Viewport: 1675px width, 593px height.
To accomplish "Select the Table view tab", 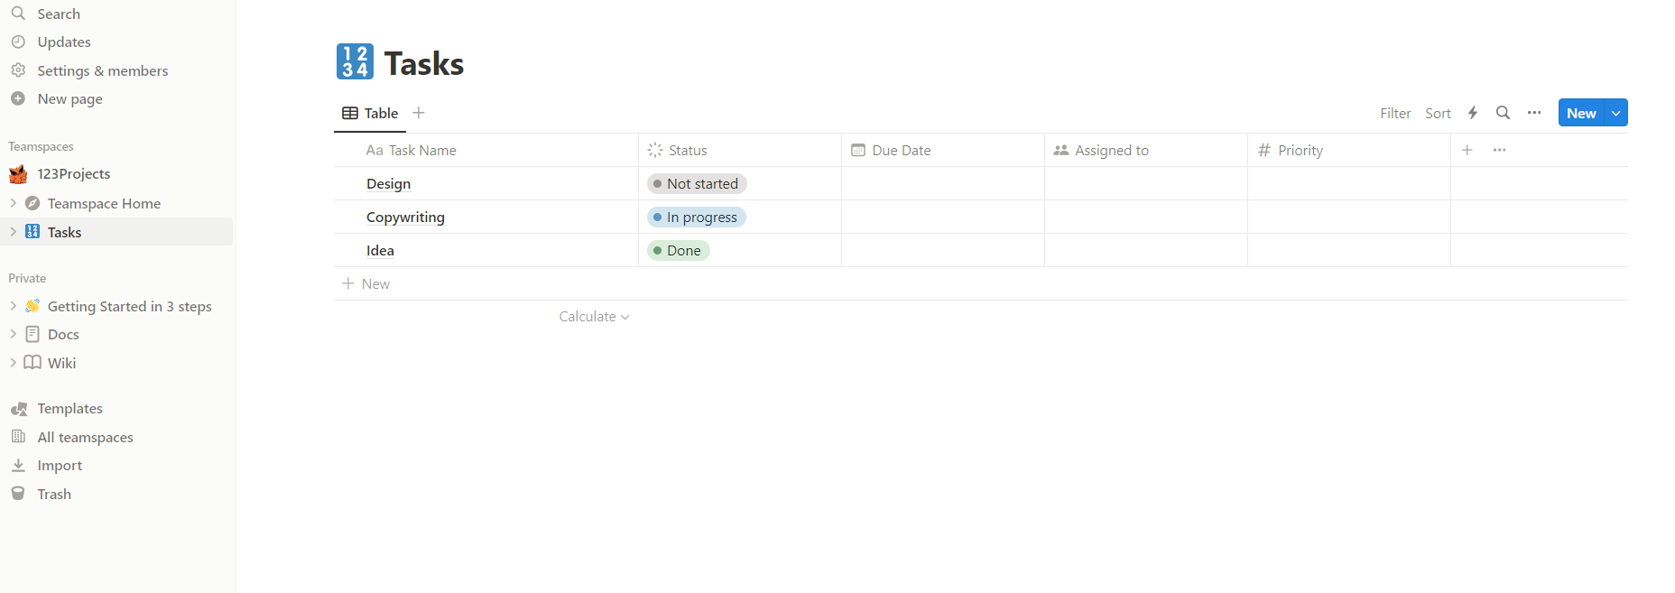I will pyautogui.click(x=371, y=113).
